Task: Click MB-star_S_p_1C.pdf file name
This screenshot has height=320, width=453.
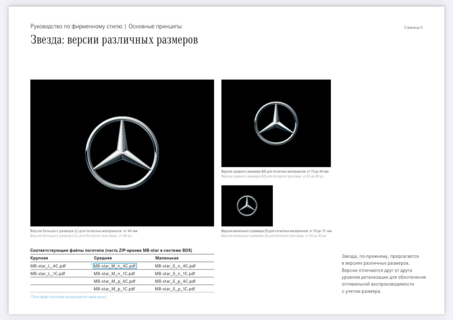Action: pos(175,289)
